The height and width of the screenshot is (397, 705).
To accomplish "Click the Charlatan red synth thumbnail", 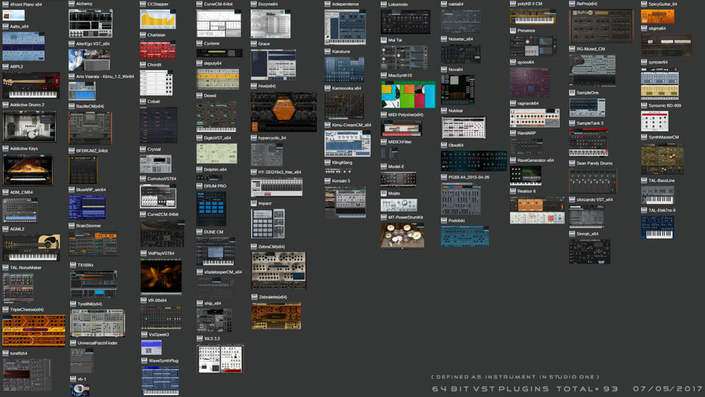I will coord(158,50).
